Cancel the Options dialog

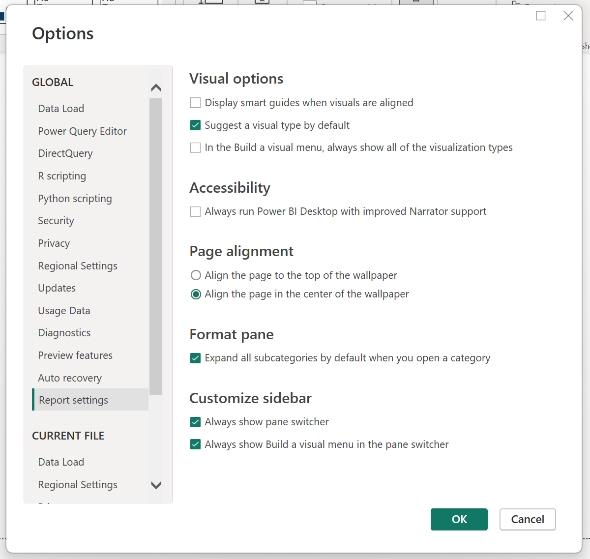click(x=528, y=519)
